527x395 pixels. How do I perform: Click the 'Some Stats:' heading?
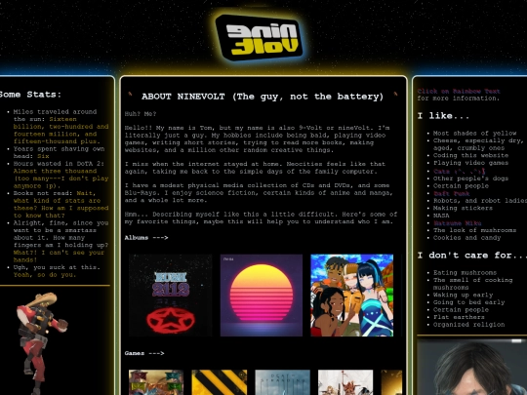point(30,95)
